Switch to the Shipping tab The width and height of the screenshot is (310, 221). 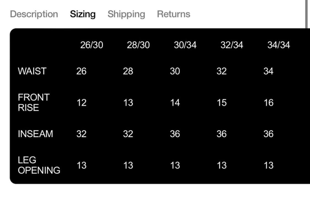[x=126, y=14]
